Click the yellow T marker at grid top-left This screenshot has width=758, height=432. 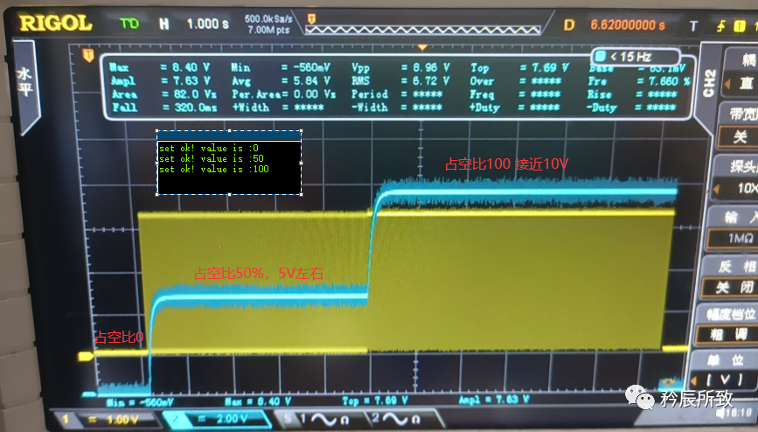pyautogui.click(x=87, y=57)
